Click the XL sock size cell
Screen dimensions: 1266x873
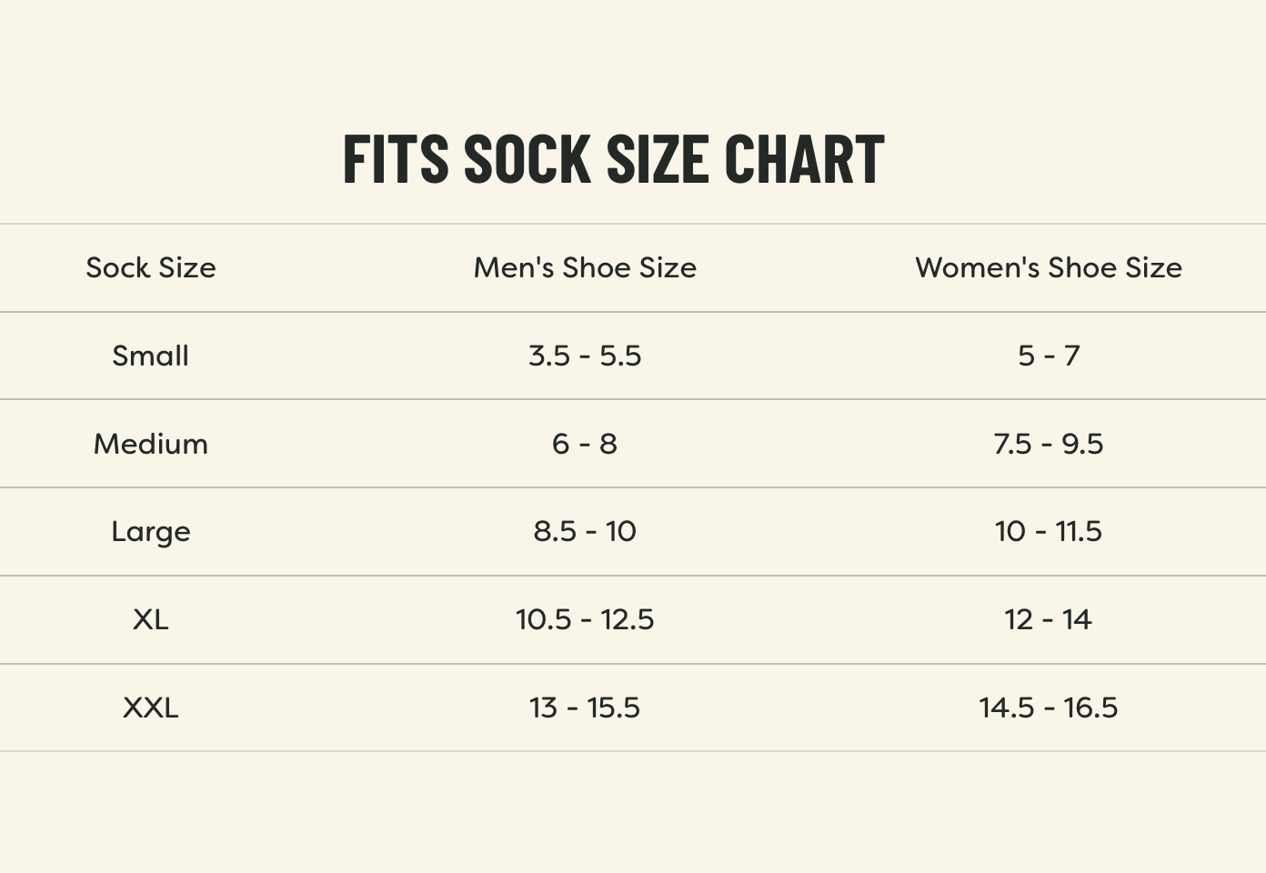pyautogui.click(x=151, y=619)
